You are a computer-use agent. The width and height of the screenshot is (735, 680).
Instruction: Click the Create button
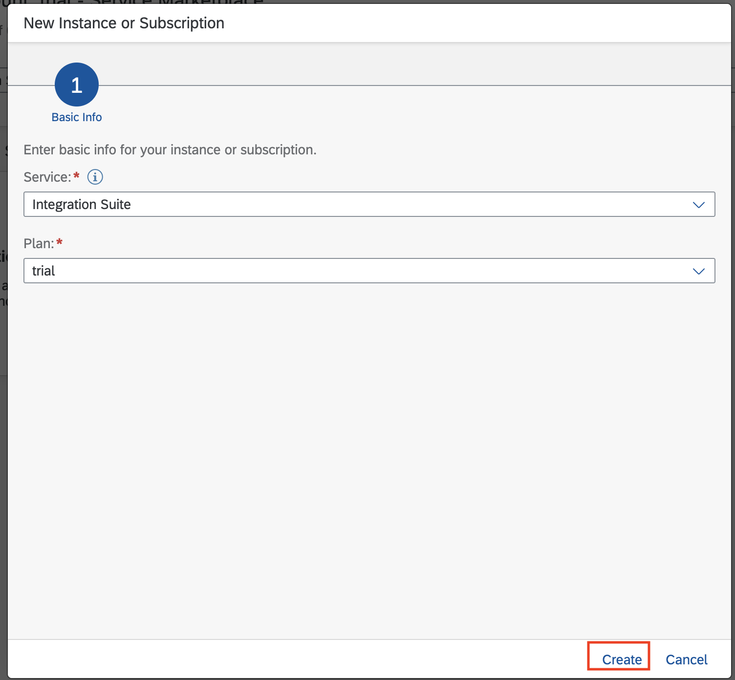622,659
